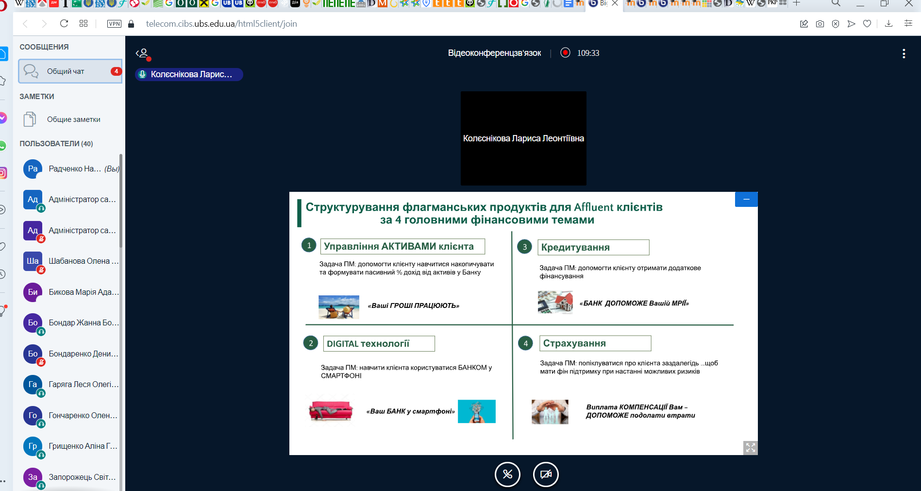This screenshot has height=491, width=921.
Task: Toggle the webcam sharing button
Action: [x=546, y=474]
